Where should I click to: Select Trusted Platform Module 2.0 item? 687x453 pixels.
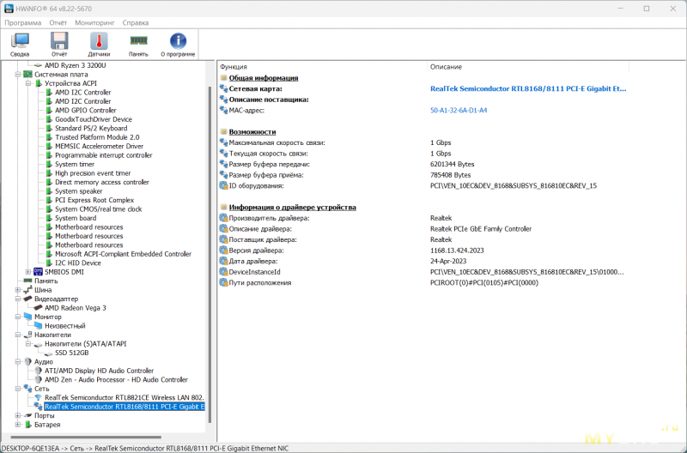click(x=97, y=137)
